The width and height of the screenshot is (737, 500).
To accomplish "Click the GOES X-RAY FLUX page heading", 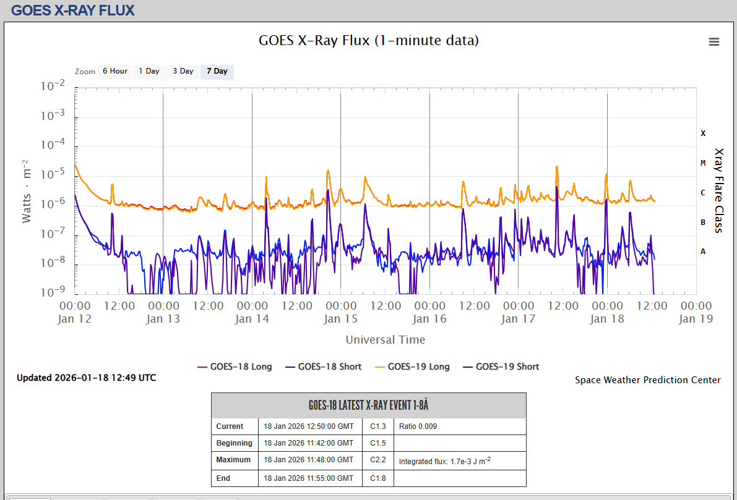I will 73,11.
